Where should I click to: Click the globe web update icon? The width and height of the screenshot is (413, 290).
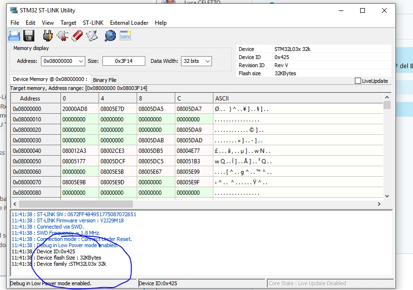(x=110, y=36)
